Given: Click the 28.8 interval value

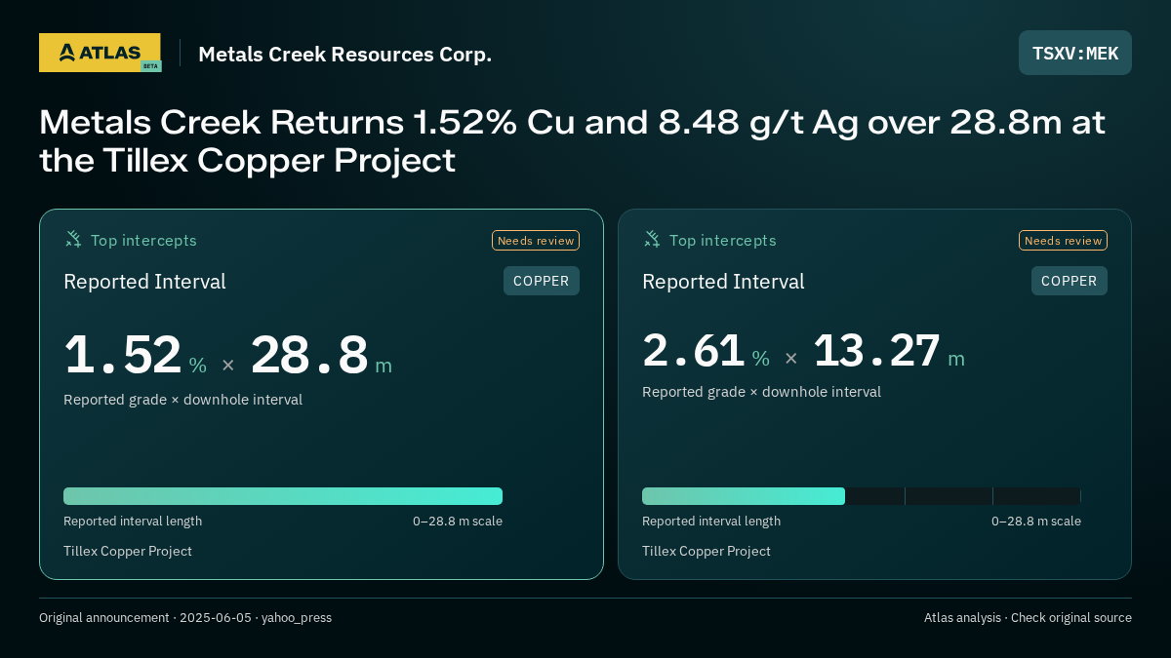Looking at the screenshot, I should pyautogui.click(x=309, y=355).
